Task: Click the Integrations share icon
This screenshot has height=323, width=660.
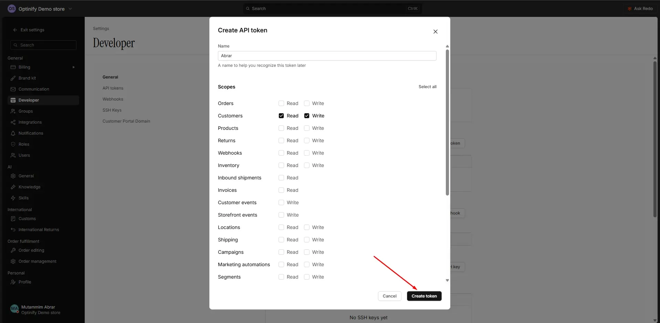Action: tap(13, 122)
